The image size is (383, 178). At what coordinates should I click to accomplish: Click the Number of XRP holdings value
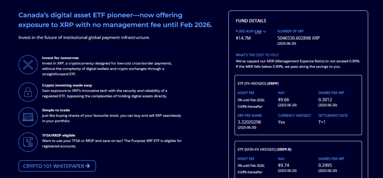[x=298, y=38]
